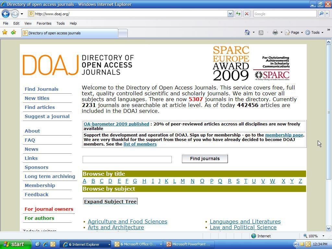The height and width of the screenshot is (249, 332).
Task: Click the journal search text field
Action: point(127,160)
